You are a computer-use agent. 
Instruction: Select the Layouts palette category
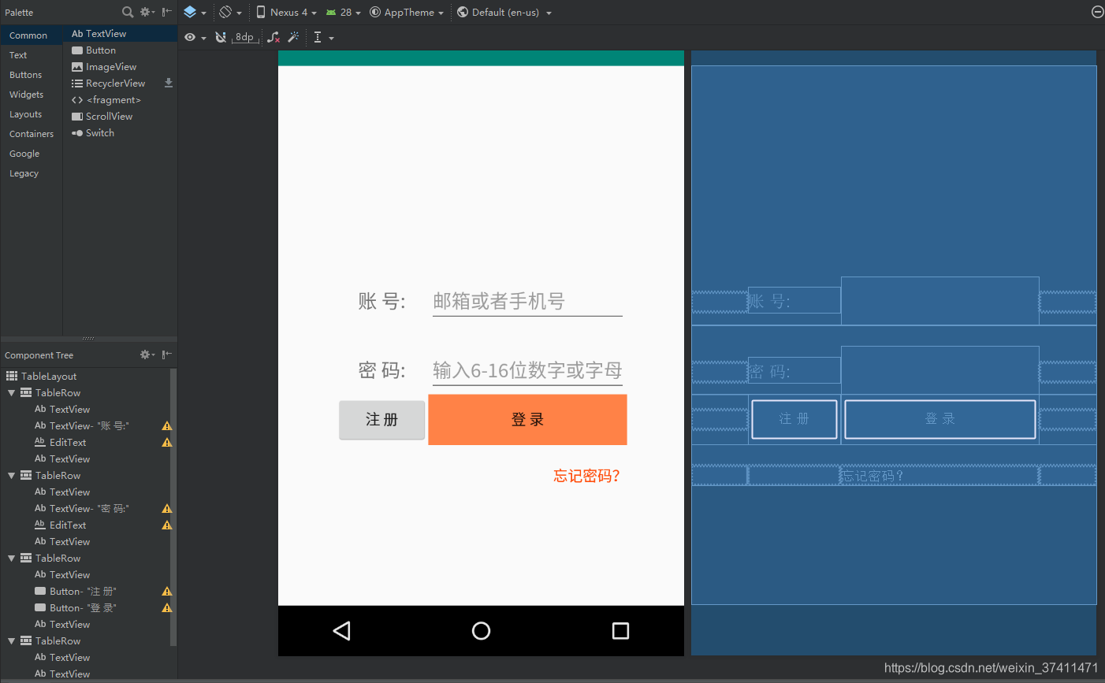click(32, 114)
